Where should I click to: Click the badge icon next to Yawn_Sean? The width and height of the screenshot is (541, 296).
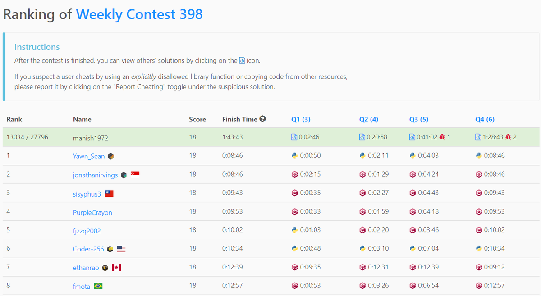tap(111, 156)
